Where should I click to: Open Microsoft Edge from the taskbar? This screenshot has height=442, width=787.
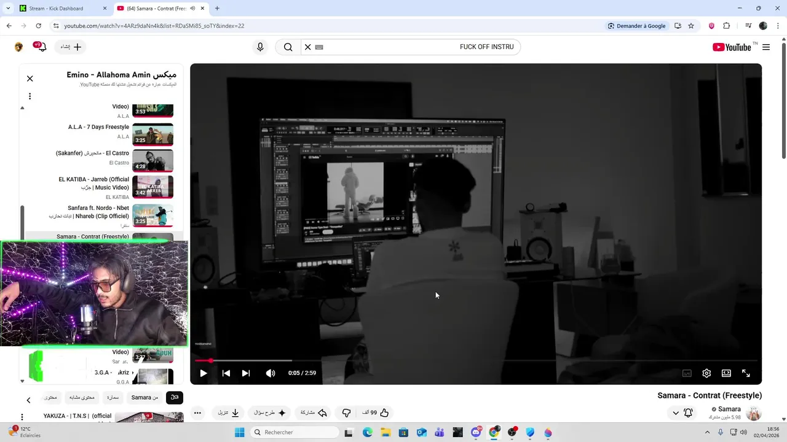coord(368,432)
